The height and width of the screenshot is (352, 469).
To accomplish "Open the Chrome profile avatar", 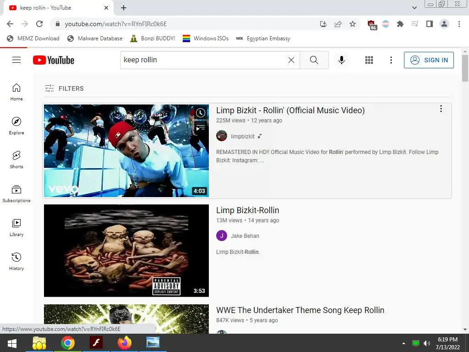I will pos(444,24).
